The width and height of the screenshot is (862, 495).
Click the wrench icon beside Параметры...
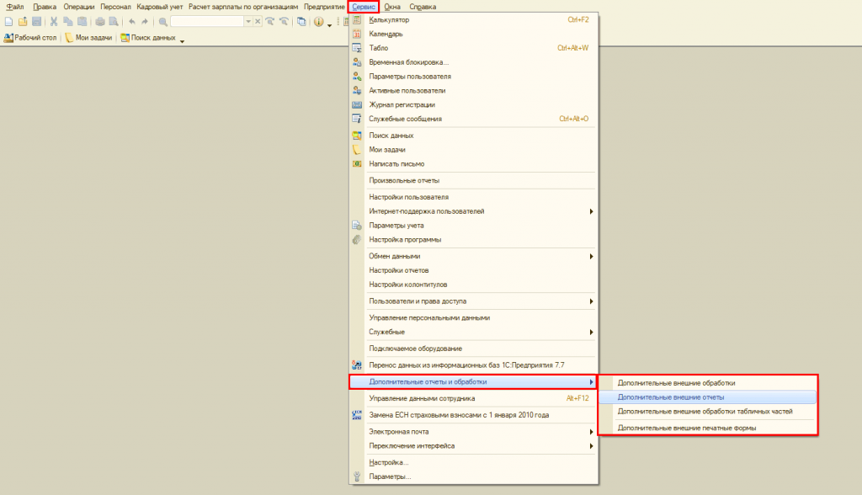pos(357,476)
